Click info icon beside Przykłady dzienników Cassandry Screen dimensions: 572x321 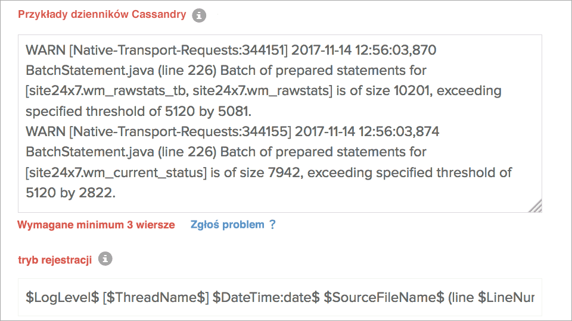click(x=199, y=16)
